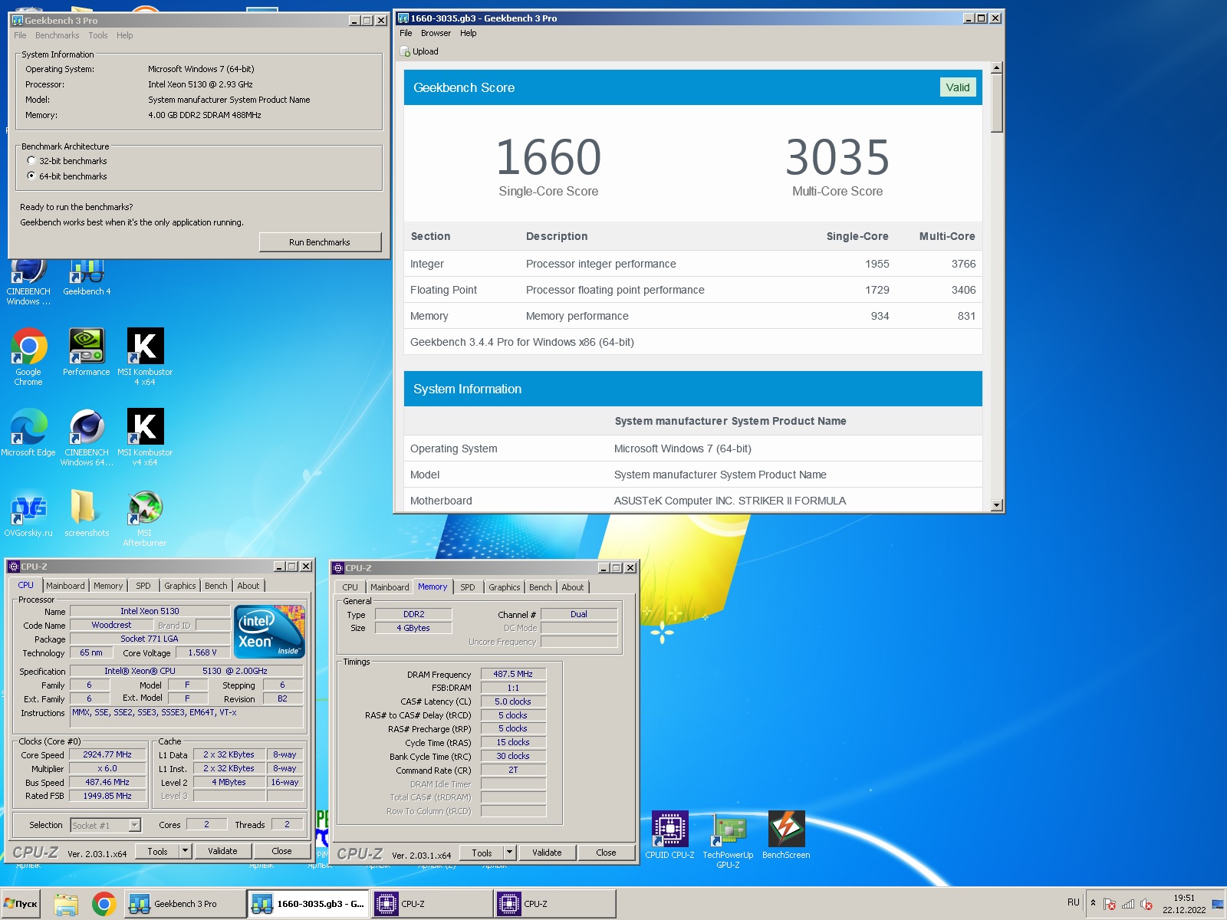The width and height of the screenshot is (1227, 920).
Task: Open BenchScreen desktop shortcut
Action: tap(786, 835)
